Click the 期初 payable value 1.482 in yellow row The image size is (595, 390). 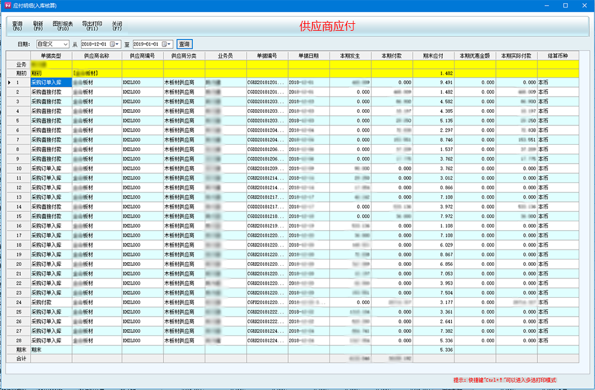click(447, 73)
